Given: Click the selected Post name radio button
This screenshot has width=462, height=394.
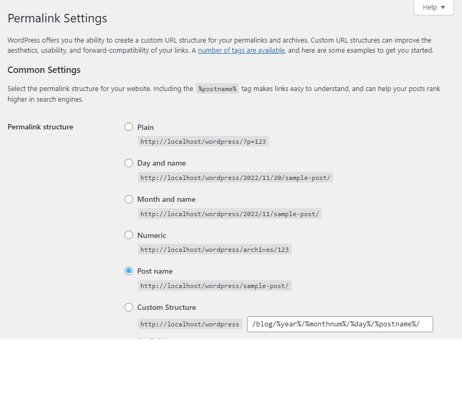Looking at the screenshot, I should 129,271.
